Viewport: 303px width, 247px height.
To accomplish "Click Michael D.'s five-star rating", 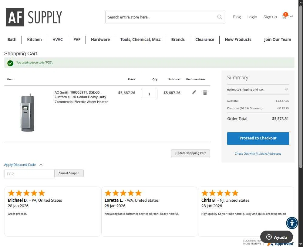I will [26, 193].
